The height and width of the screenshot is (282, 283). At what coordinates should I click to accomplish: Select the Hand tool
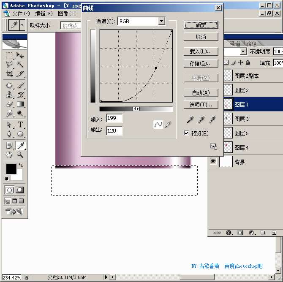click(9, 155)
